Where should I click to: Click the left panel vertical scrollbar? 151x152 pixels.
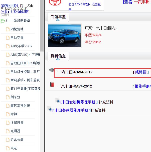click(x=42, y=26)
